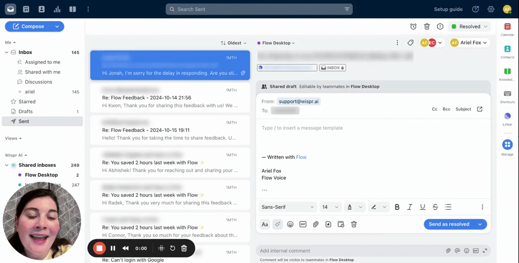Move the conversation to trash

(427, 26)
